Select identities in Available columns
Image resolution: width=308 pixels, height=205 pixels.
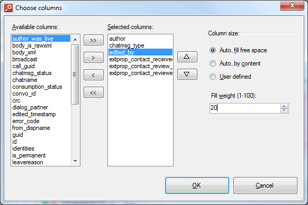(x=41, y=148)
